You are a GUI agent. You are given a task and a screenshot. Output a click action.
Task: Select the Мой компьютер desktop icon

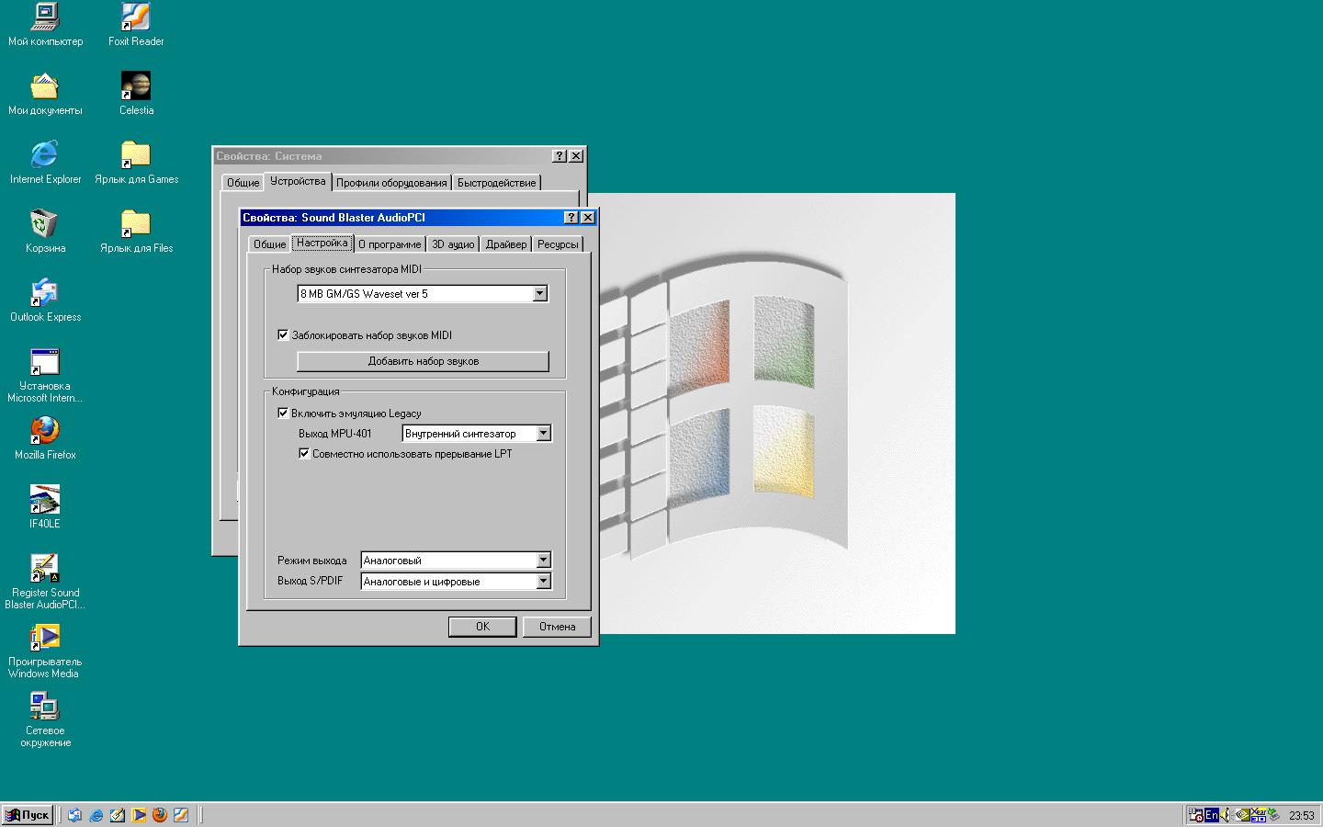(45, 25)
